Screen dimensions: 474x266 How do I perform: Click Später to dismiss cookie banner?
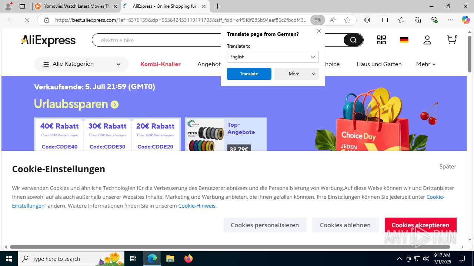(x=448, y=167)
